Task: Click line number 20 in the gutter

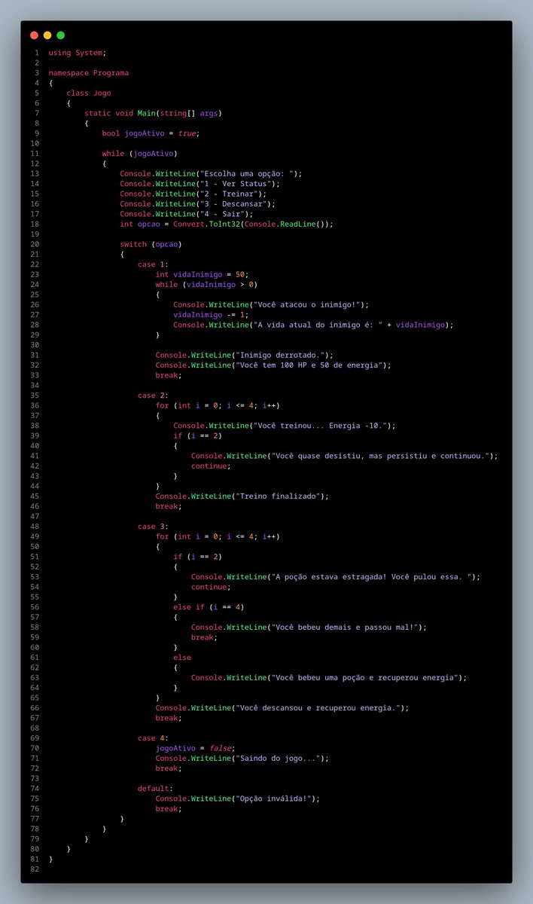Action: coord(34,243)
